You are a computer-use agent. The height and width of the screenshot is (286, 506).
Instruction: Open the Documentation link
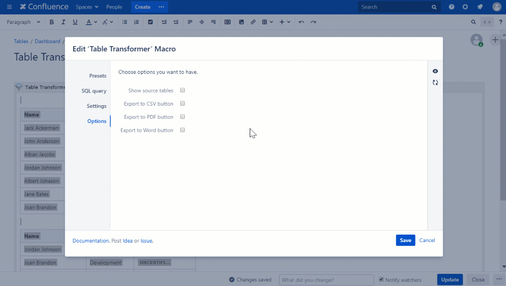[x=91, y=241]
